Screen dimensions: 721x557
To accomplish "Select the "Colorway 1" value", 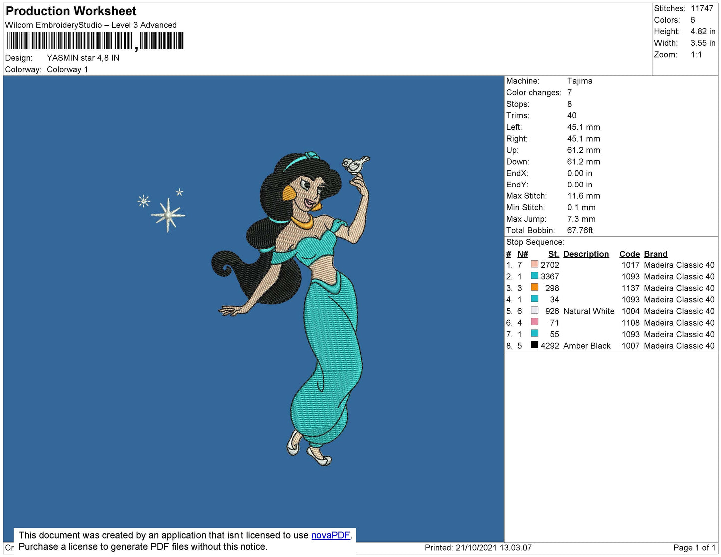I will point(67,69).
